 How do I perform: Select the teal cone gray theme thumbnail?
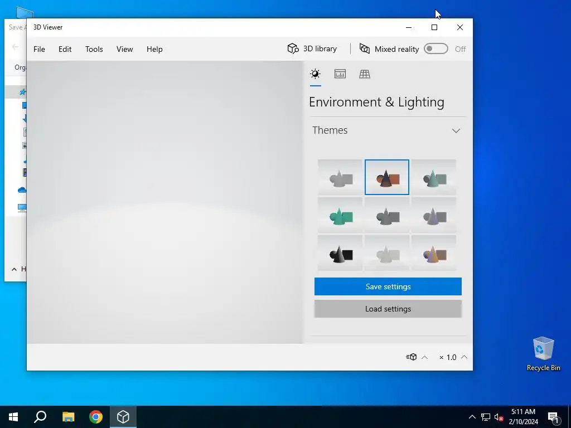(x=434, y=177)
